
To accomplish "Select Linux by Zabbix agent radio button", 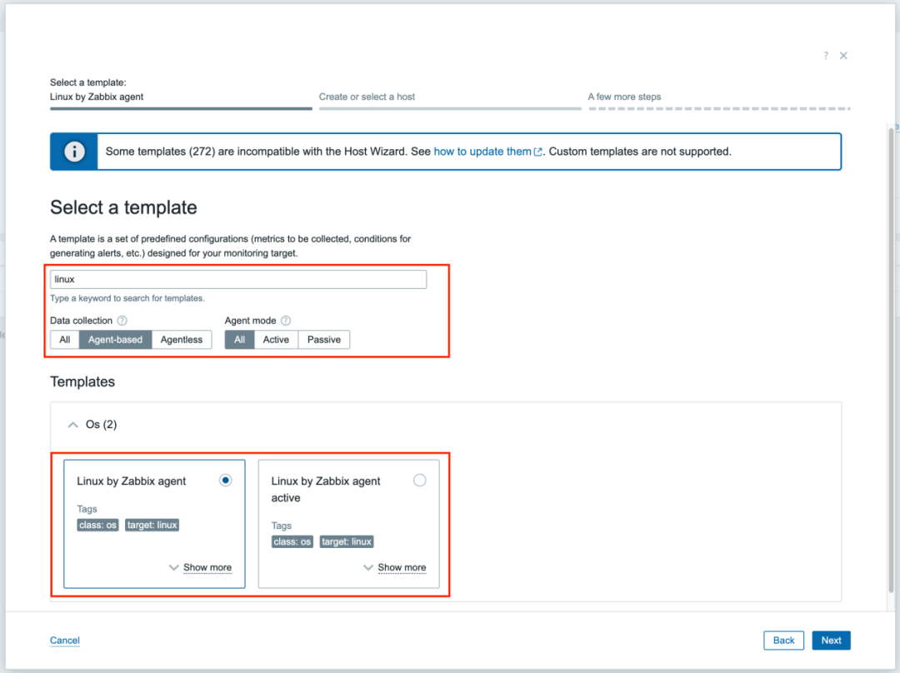I will (226, 481).
